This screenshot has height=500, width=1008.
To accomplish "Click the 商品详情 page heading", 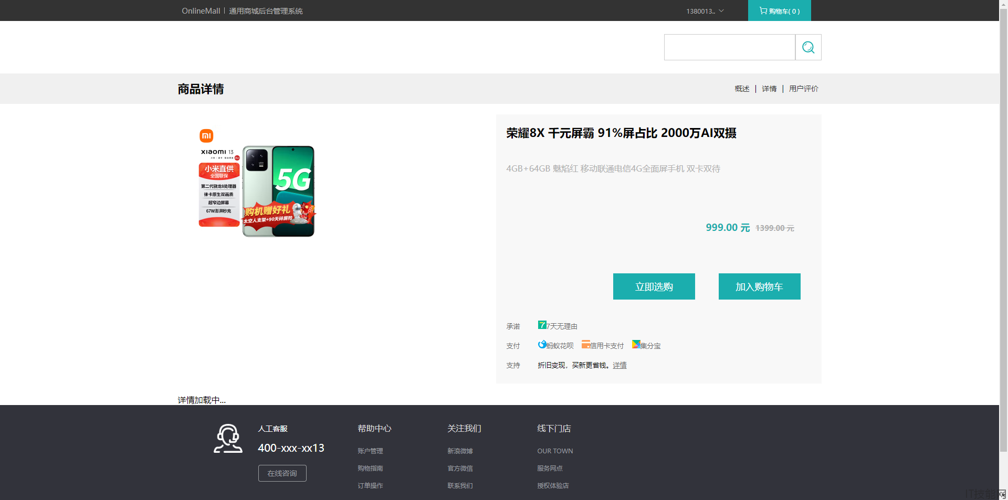I will pyautogui.click(x=201, y=89).
